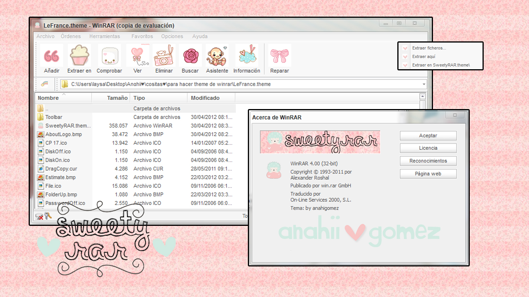Click the Página web button
Image resolution: width=529 pixels, height=297 pixels.
point(428,174)
